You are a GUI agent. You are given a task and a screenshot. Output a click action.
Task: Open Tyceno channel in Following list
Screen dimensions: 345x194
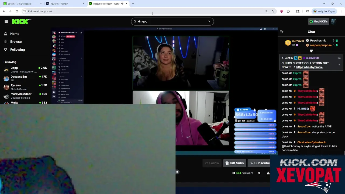[25, 87]
